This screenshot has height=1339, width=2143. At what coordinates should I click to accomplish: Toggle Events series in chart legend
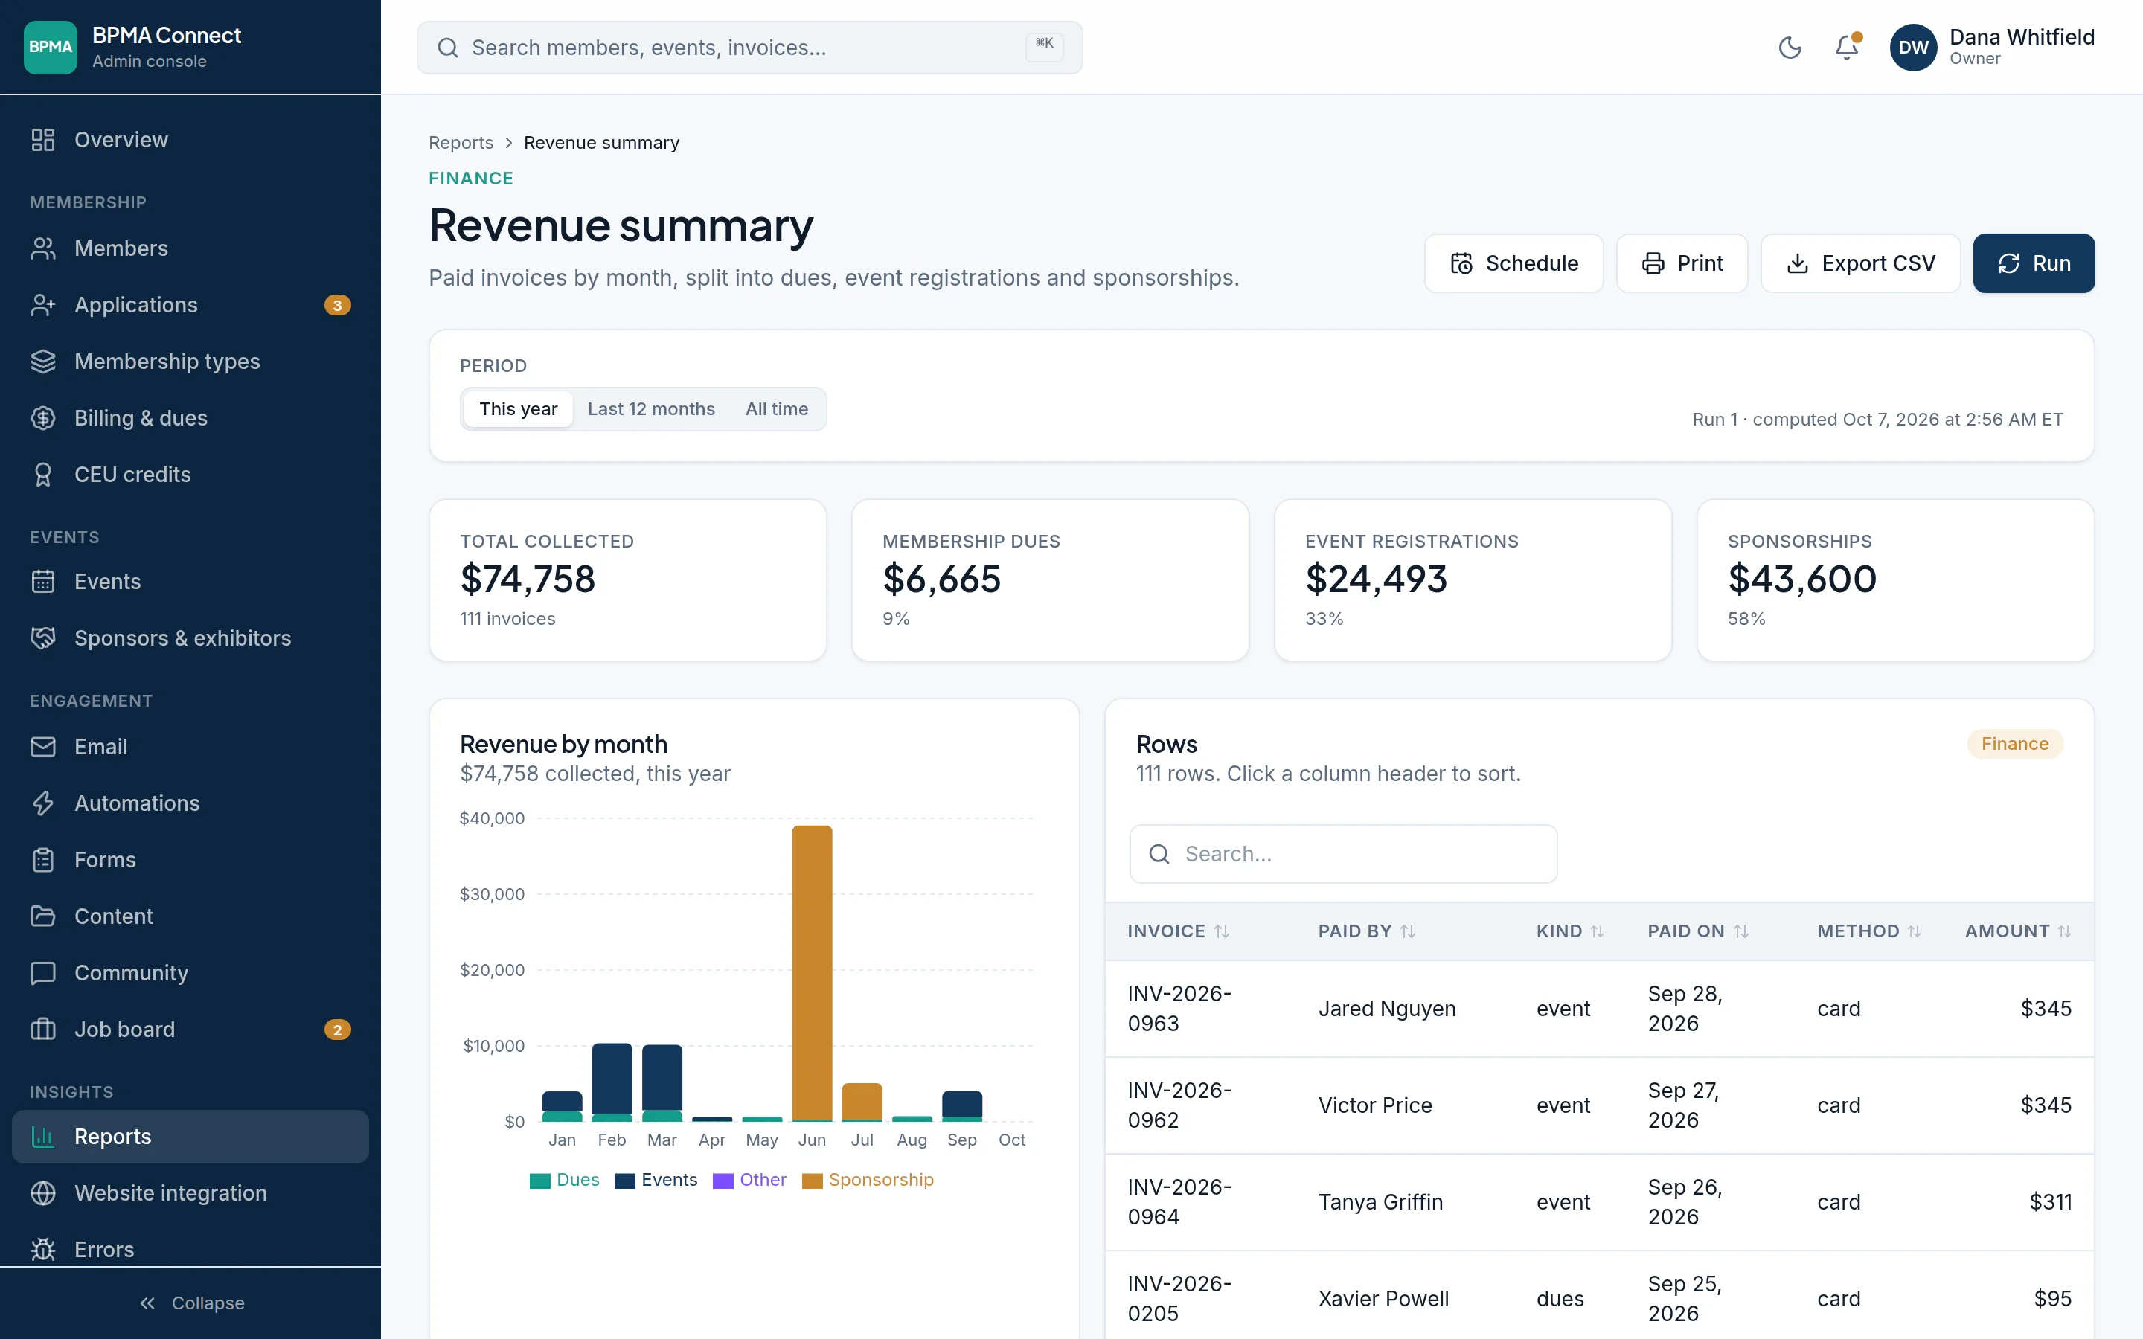coord(656,1180)
